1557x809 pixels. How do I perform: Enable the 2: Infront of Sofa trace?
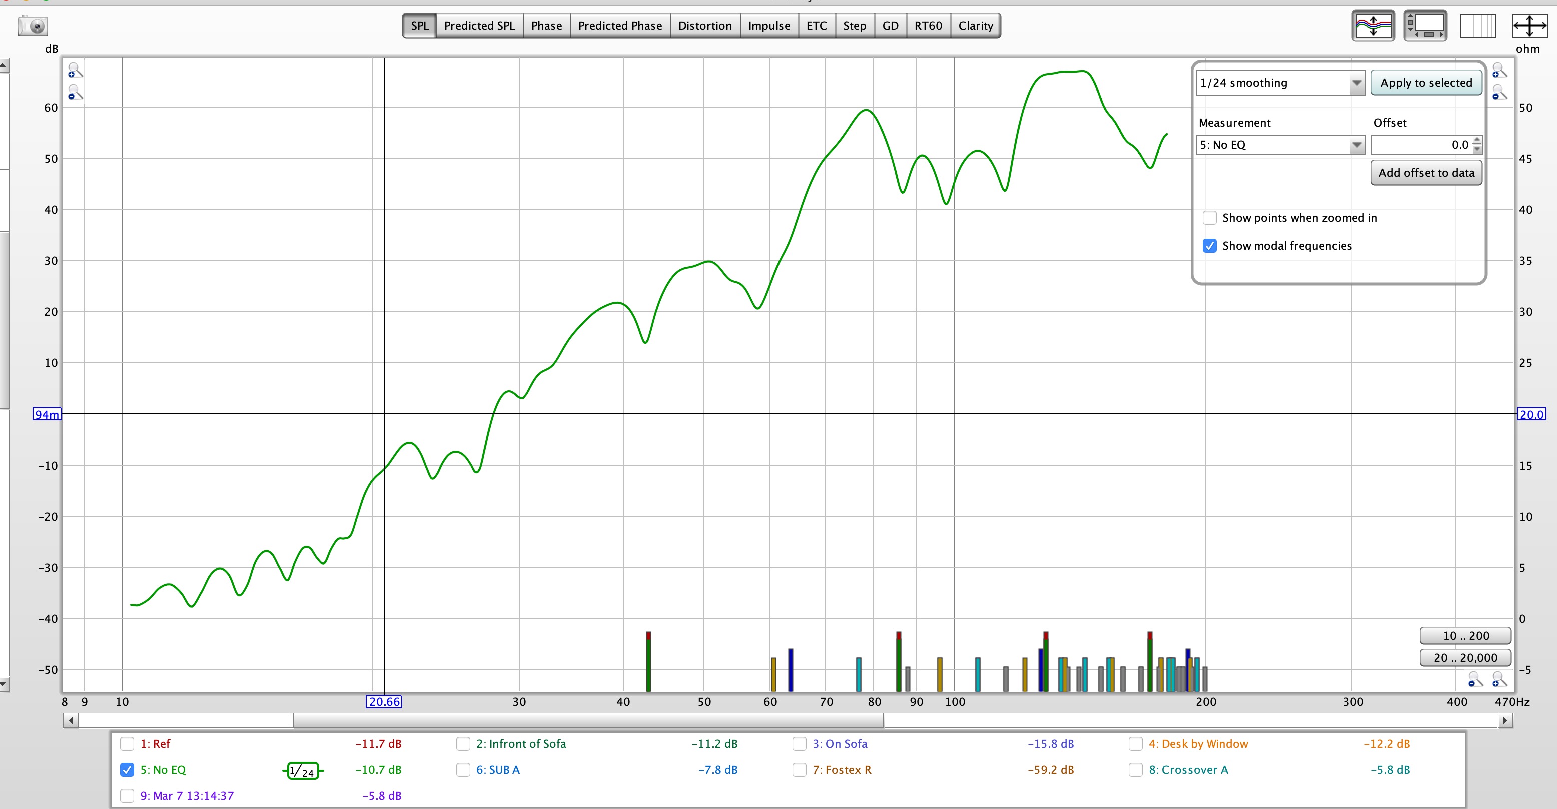(463, 743)
